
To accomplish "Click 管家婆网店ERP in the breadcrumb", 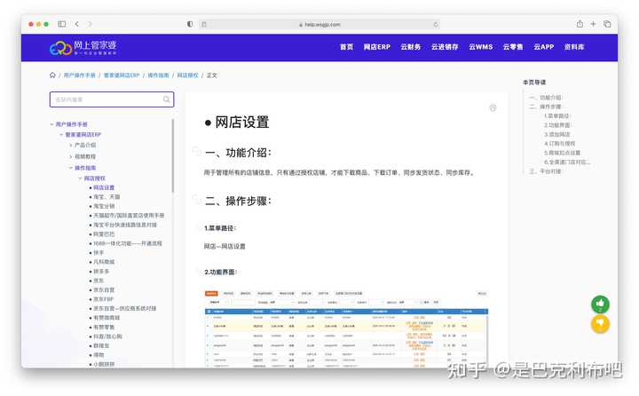I will tap(122, 75).
